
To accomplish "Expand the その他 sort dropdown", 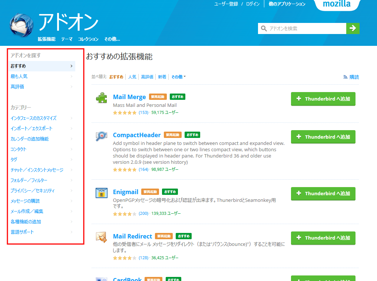I will pos(178,77).
